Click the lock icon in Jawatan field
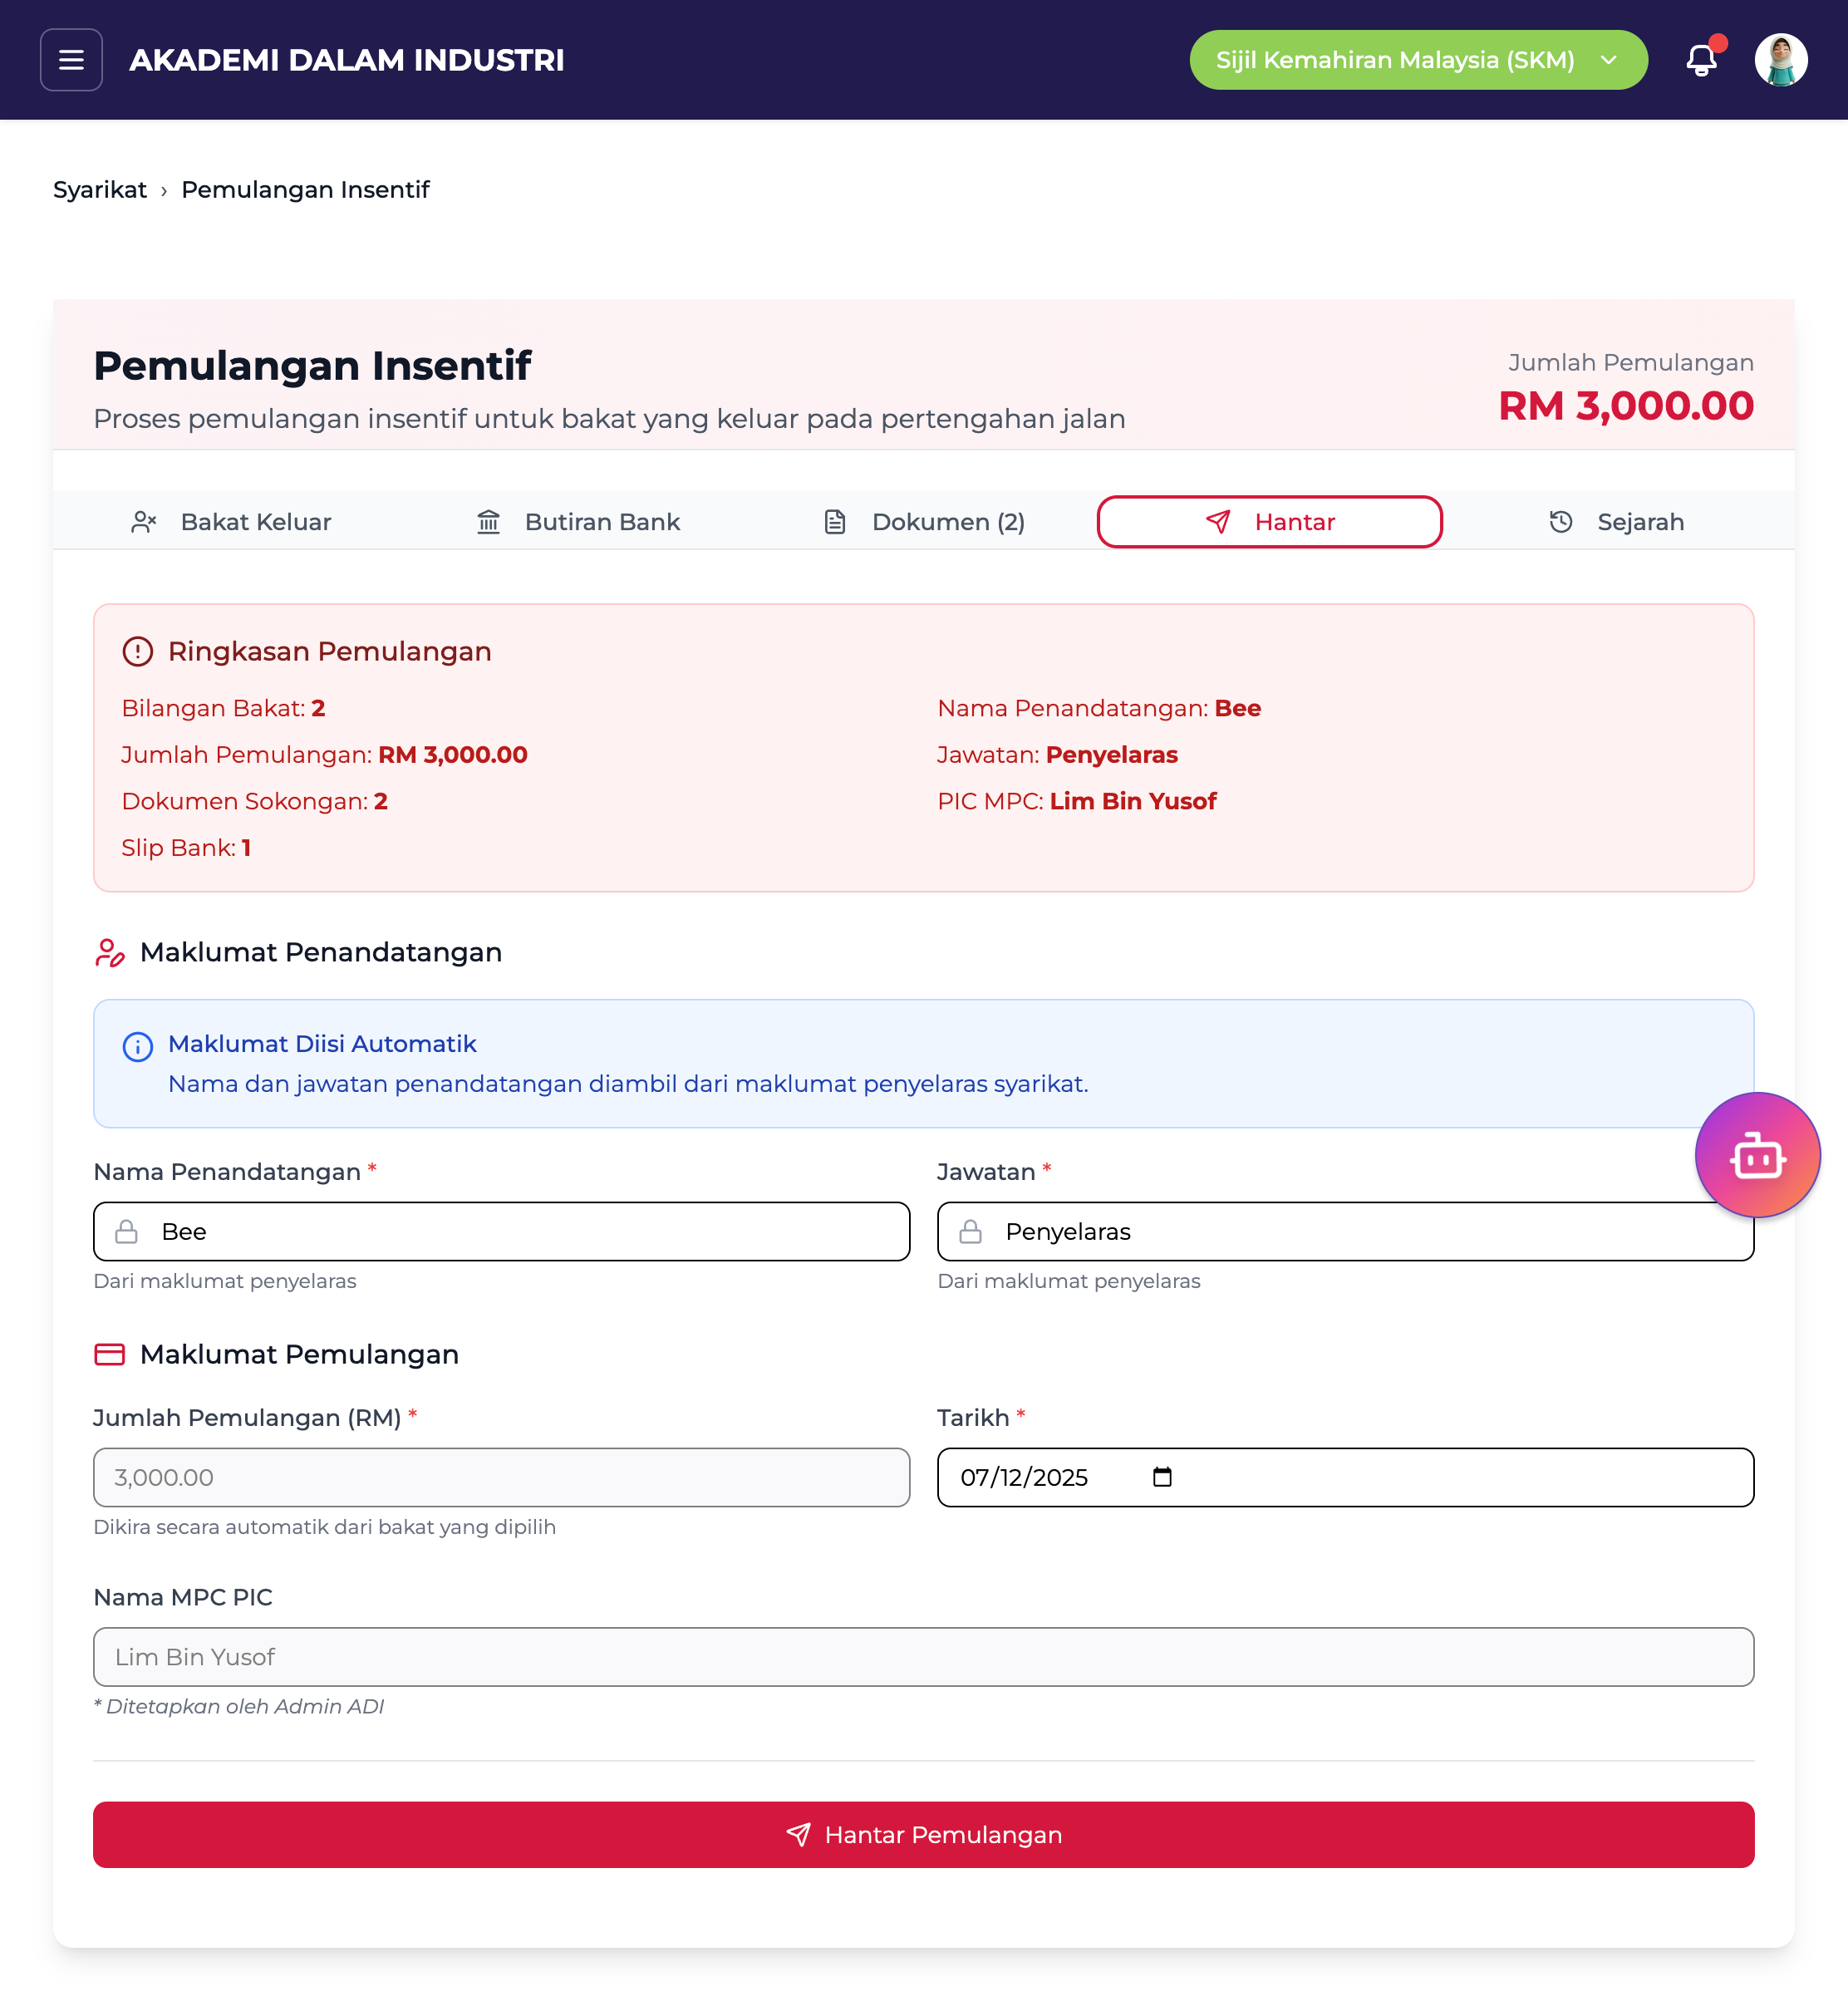The width and height of the screenshot is (1848, 2001). tap(970, 1231)
